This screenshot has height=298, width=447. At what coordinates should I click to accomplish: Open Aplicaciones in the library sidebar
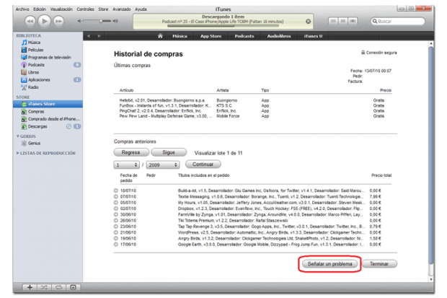(40, 79)
